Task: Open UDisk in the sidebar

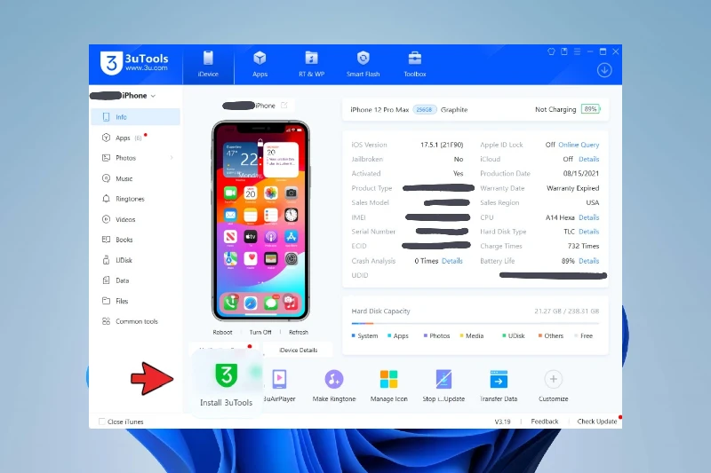Action: tap(136, 260)
